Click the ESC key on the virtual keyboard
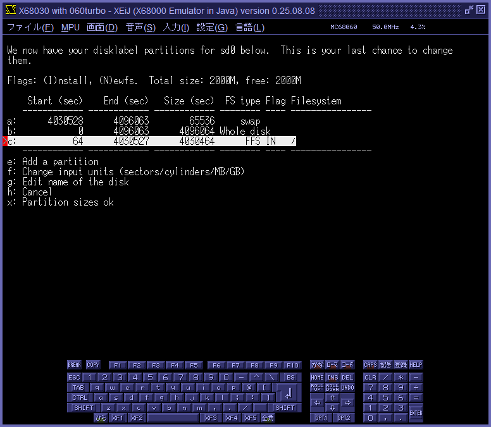The height and width of the screenshot is (427, 491). click(x=75, y=378)
